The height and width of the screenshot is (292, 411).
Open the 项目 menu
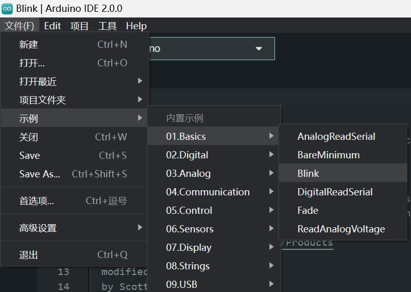pyautogui.click(x=79, y=26)
